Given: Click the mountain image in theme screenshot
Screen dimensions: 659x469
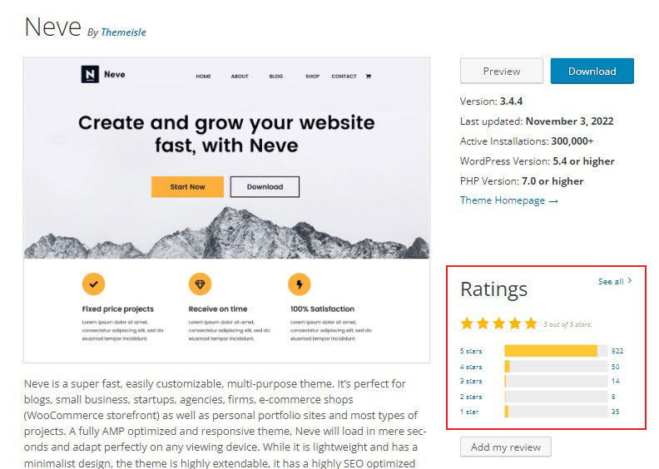Looking at the screenshot, I should 226,233.
